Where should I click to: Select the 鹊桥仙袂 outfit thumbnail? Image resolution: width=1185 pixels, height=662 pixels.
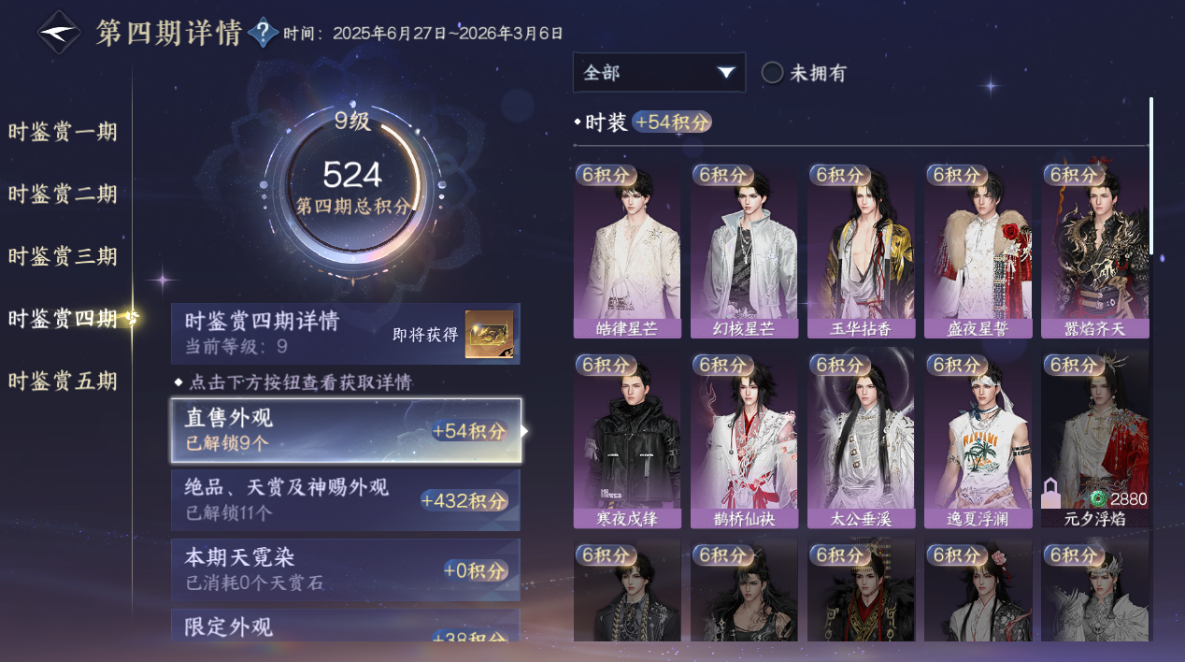click(744, 440)
